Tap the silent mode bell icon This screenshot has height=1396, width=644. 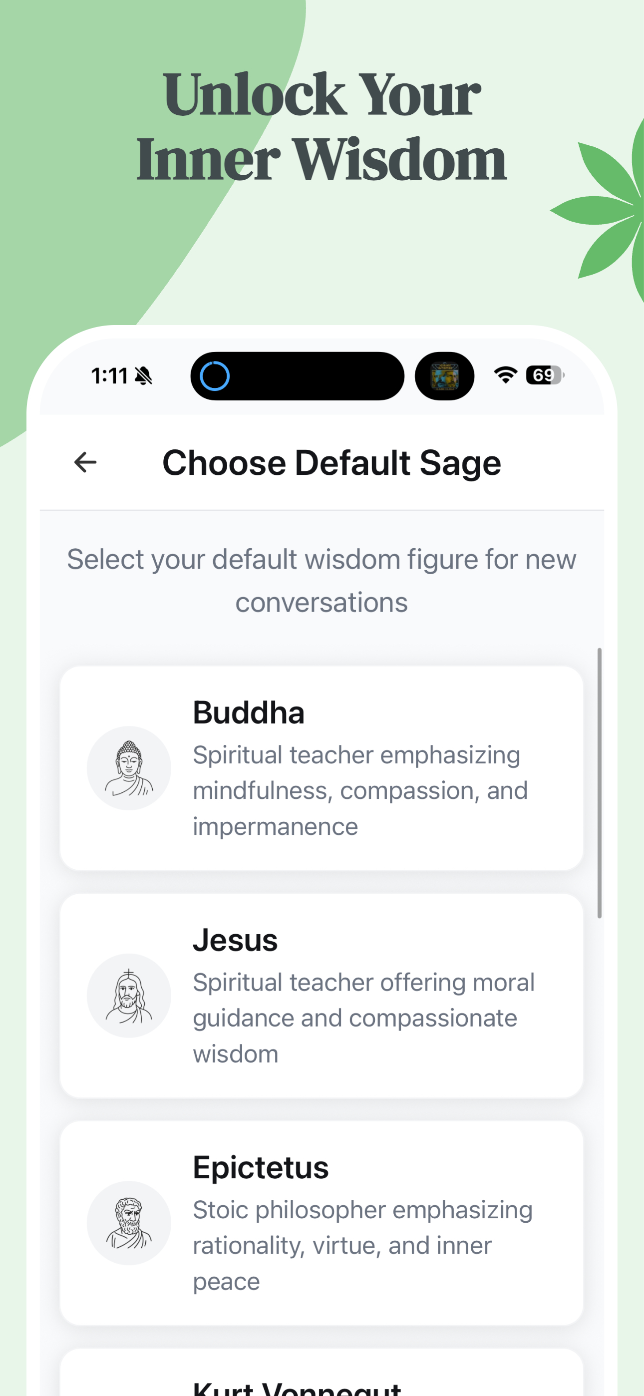coord(143,375)
